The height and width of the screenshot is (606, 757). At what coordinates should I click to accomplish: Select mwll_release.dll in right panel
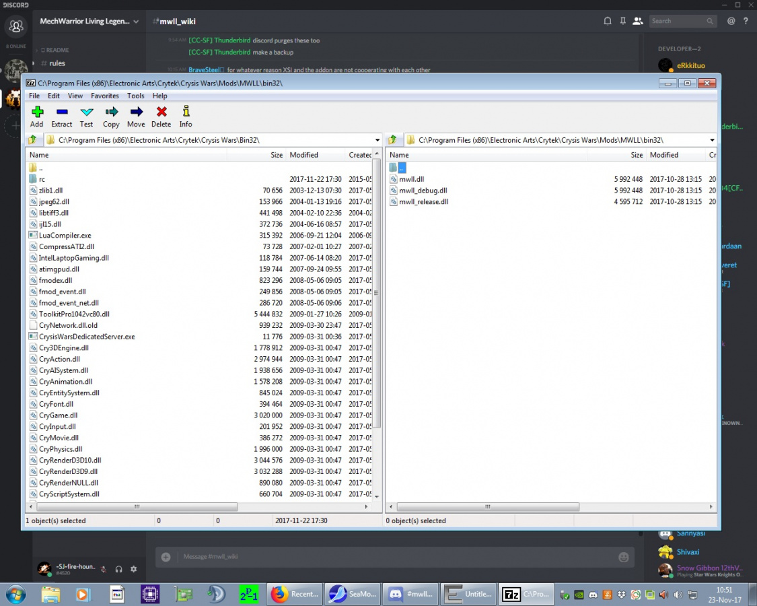pos(423,201)
